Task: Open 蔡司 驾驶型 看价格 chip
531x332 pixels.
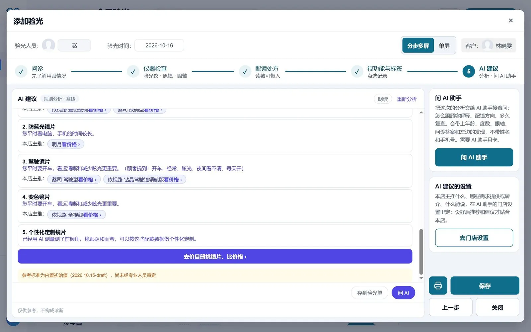Action: (74, 180)
